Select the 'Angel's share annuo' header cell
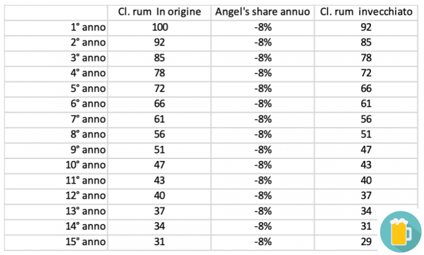Viewport: 424px width, 255px height. (x=262, y=12)
